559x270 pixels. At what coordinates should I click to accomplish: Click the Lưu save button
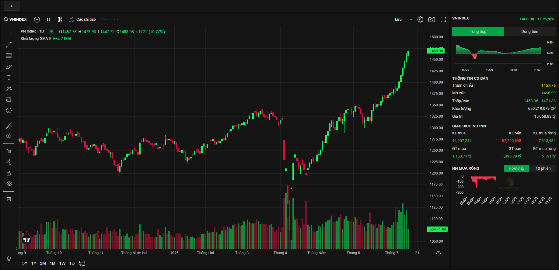coord(398,19)
